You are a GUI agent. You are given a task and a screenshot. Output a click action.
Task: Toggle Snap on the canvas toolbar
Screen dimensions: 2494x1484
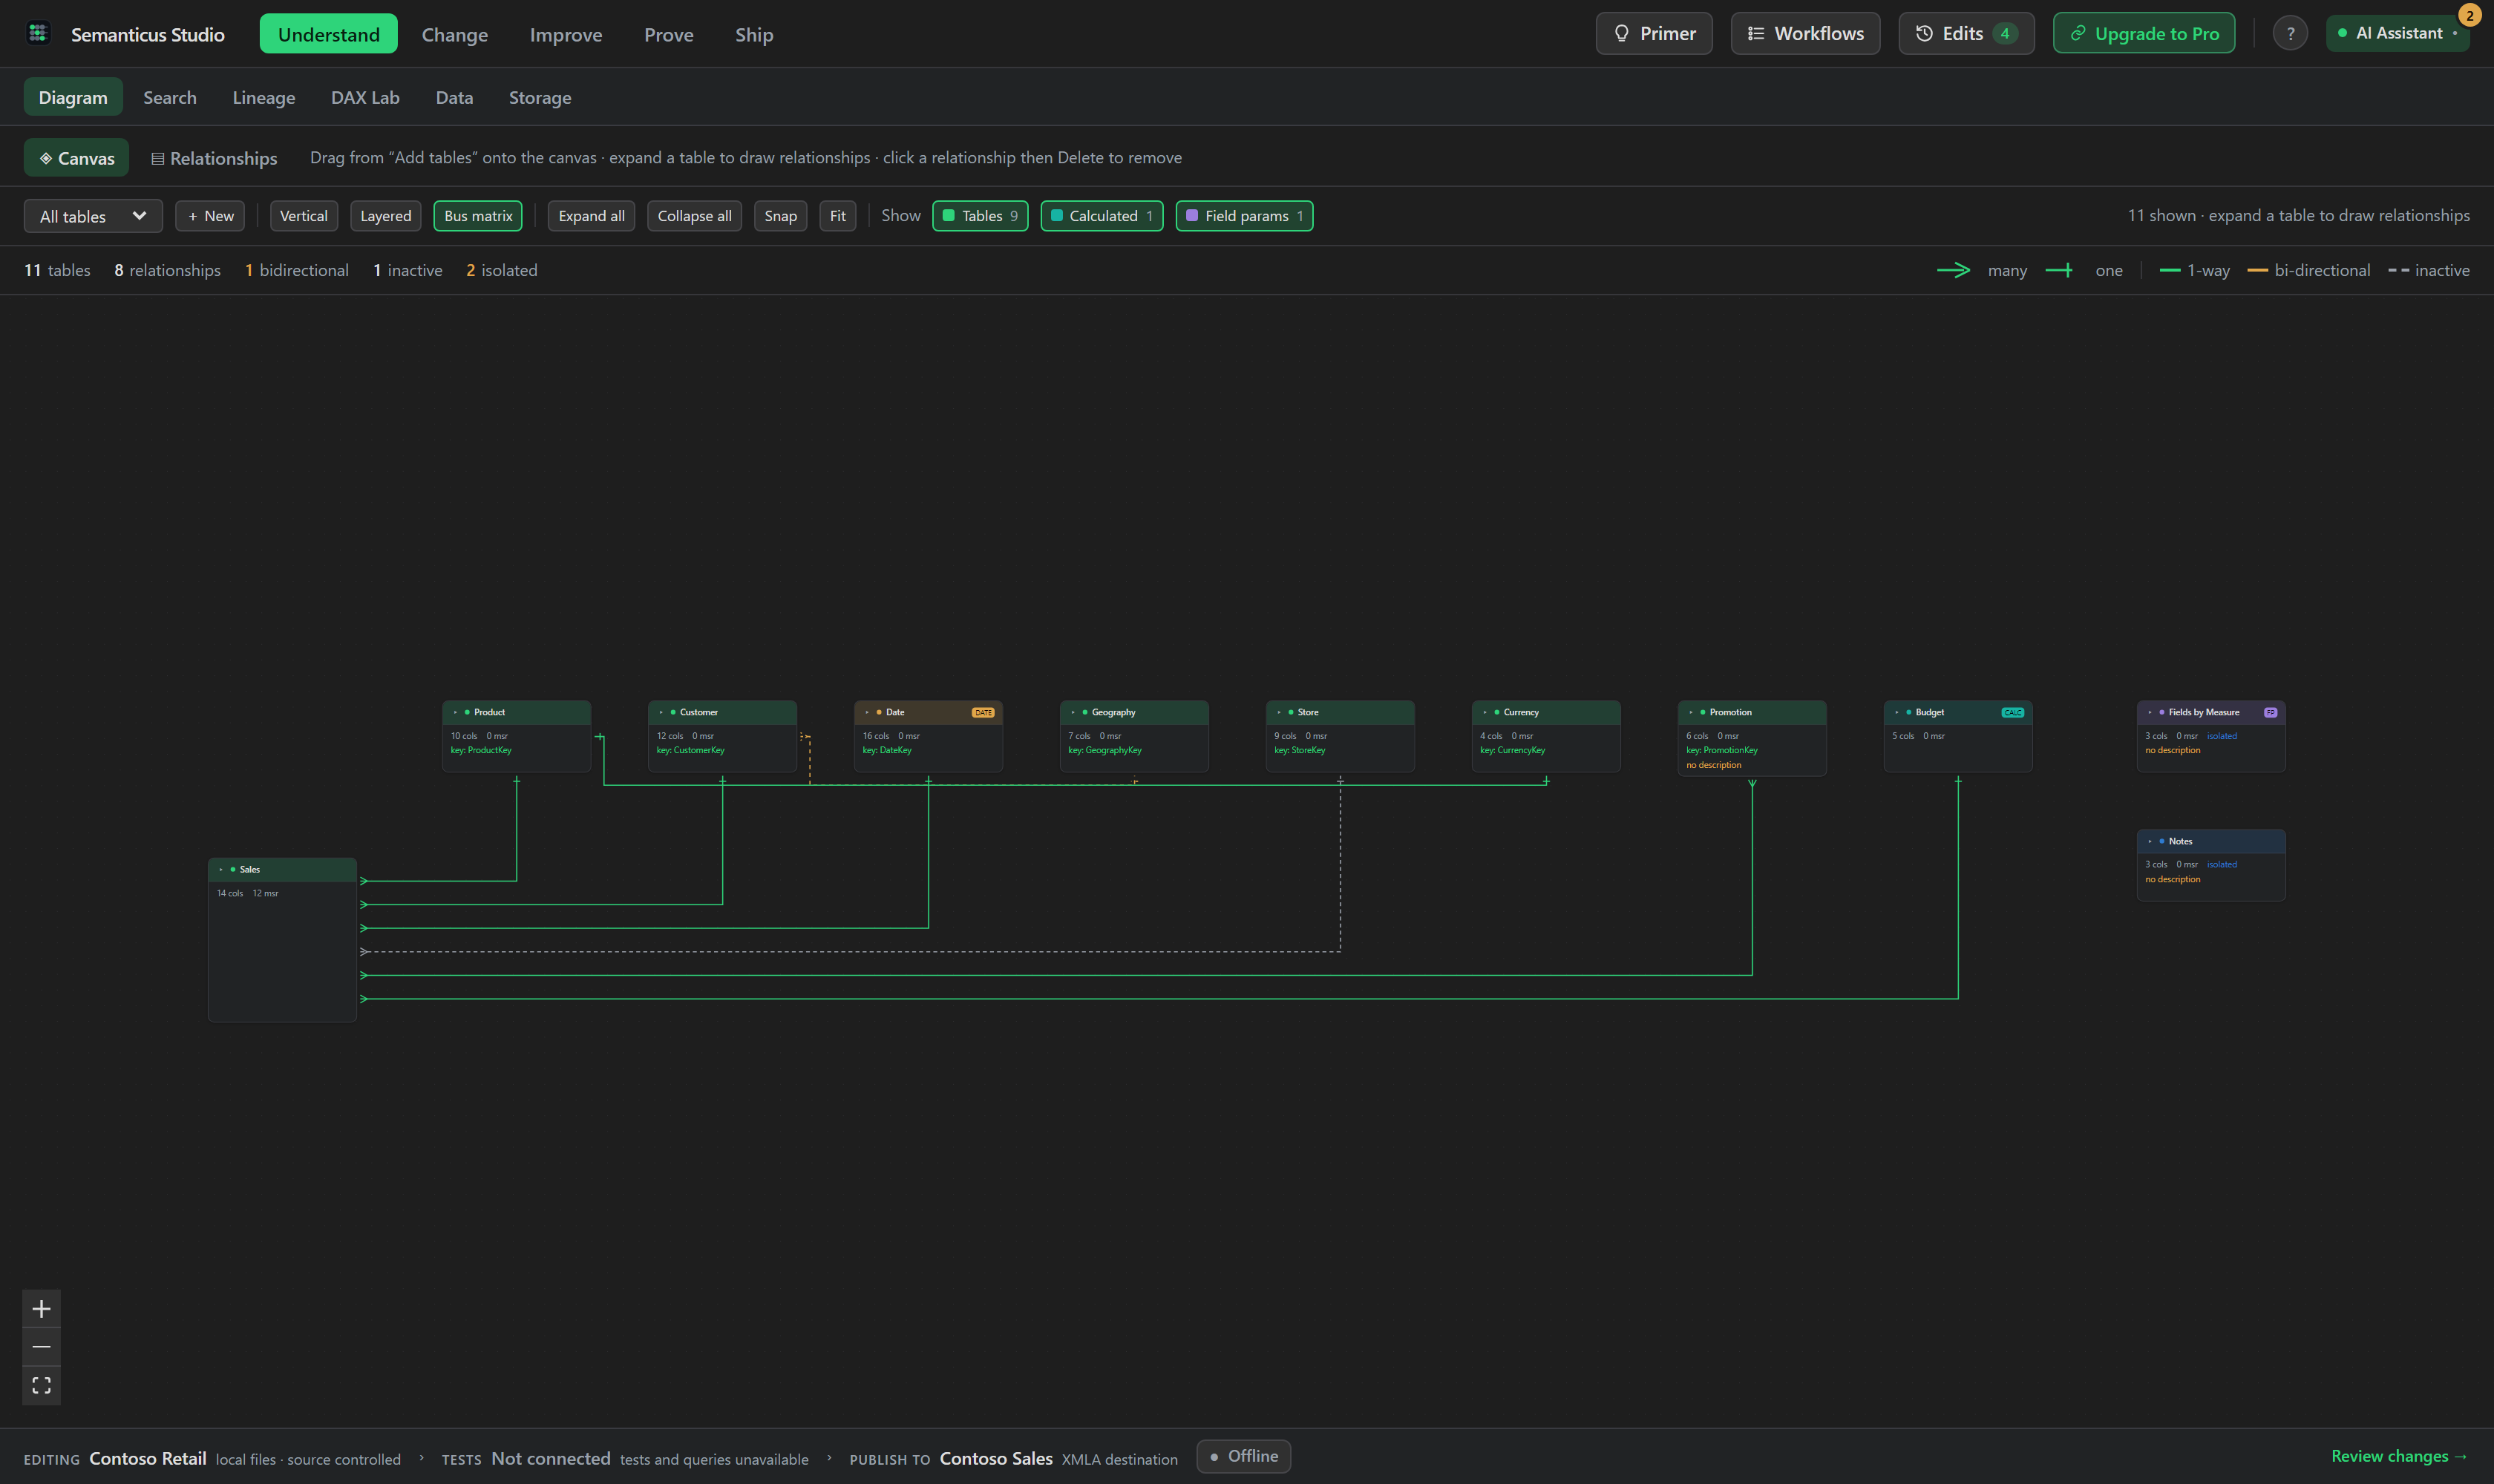point(780,216)
